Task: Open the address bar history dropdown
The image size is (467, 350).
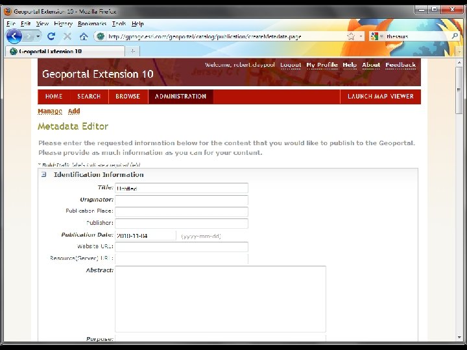Action: click(361, 36)
